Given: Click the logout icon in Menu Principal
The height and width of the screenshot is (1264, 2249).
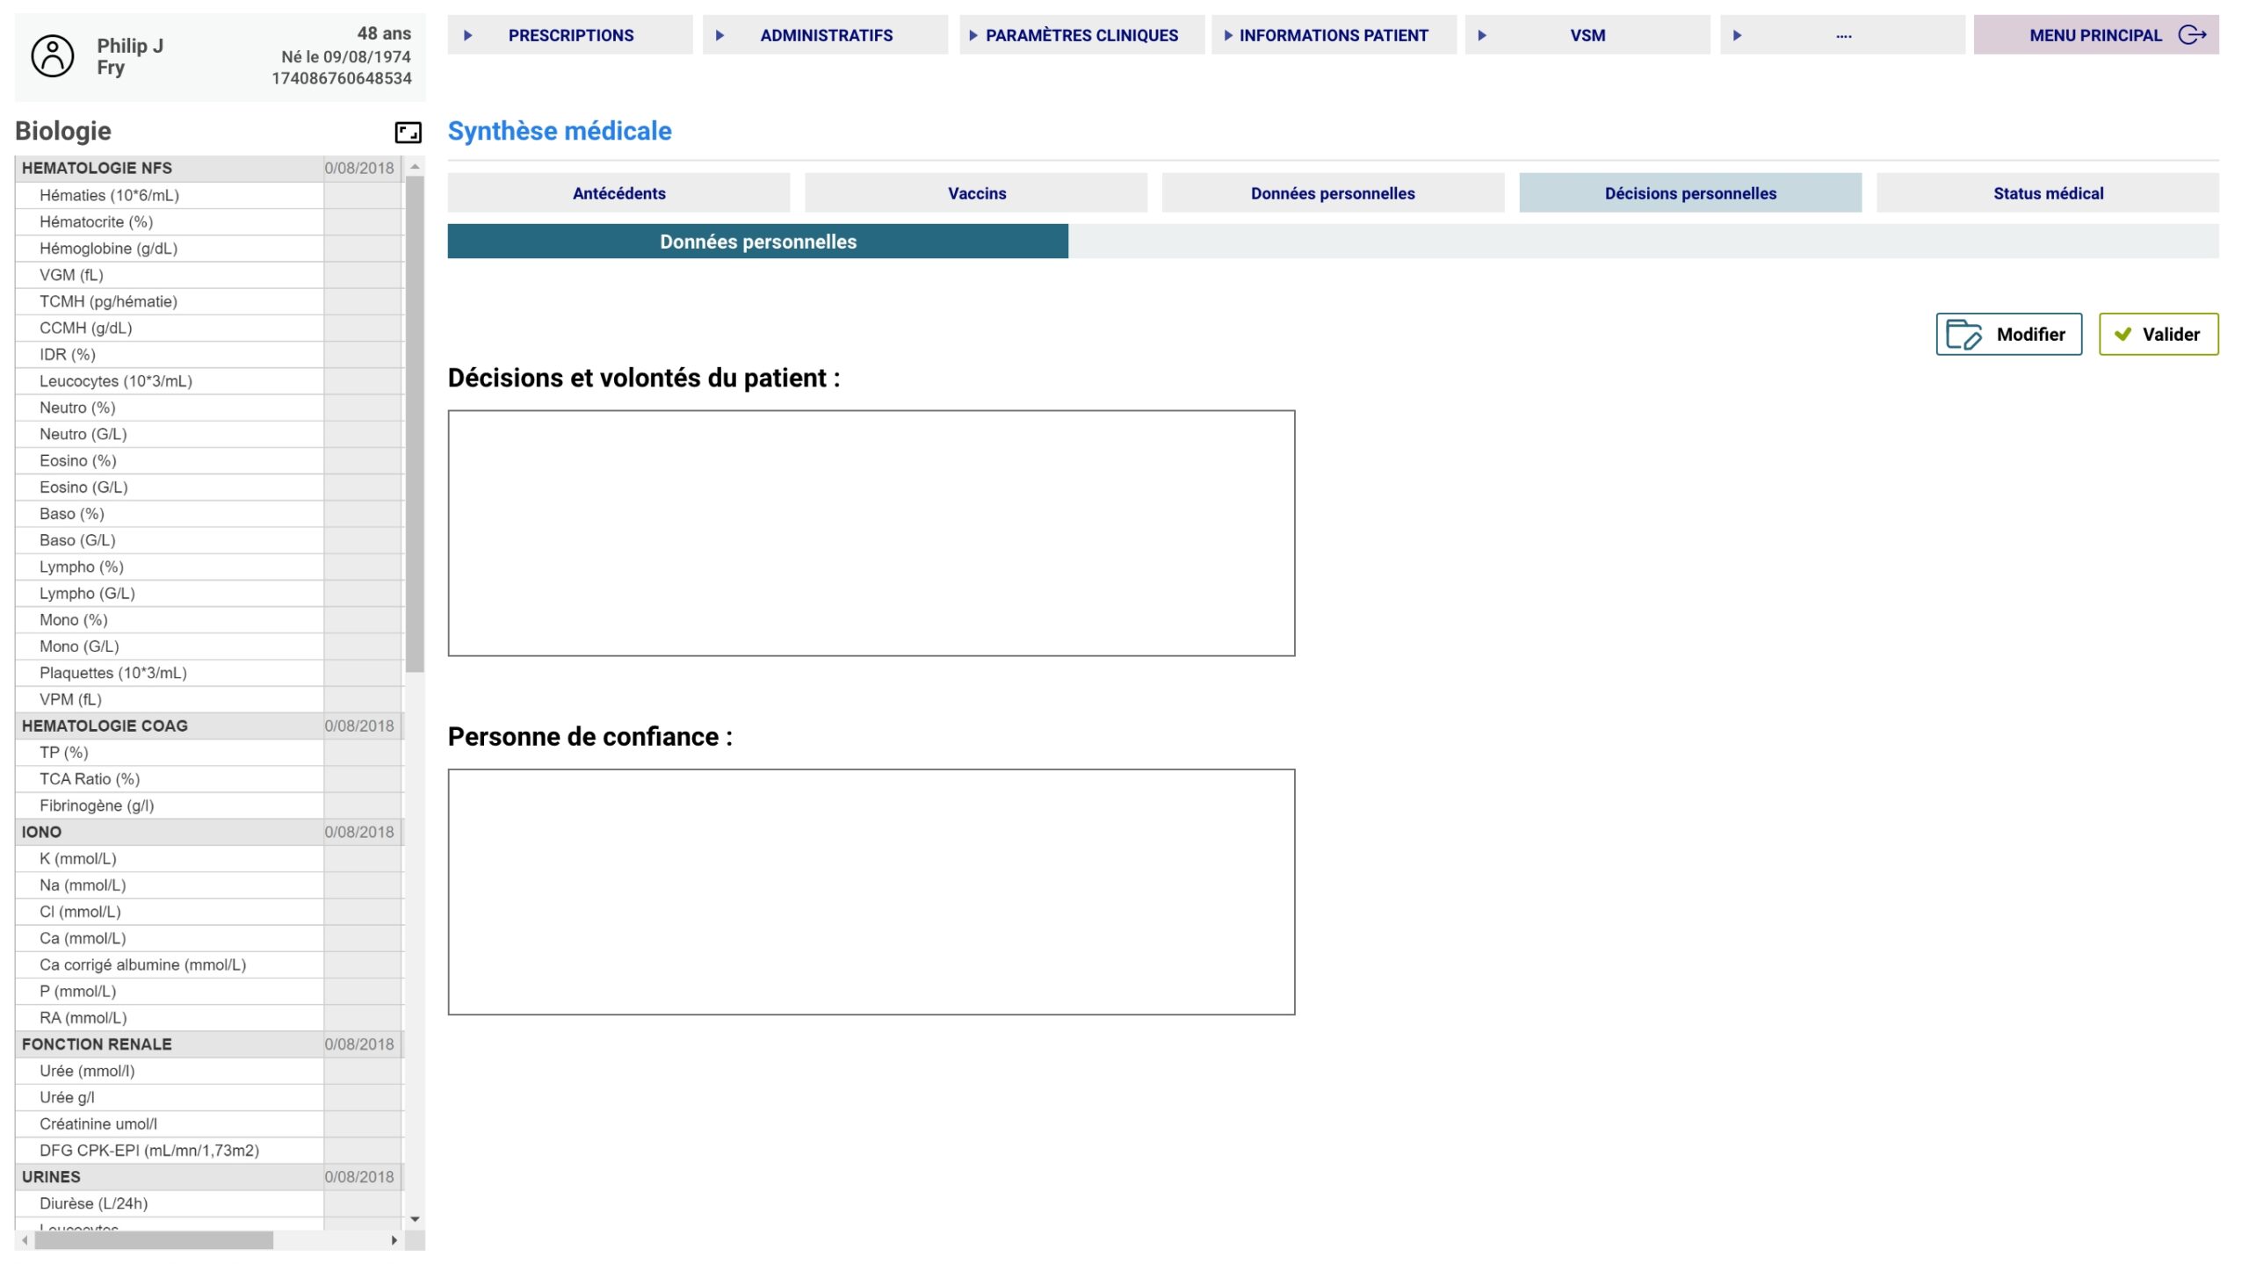Looking at the screenshot, I should 2192,35.
